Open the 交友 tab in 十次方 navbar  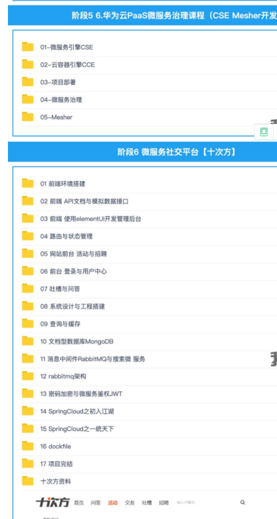coord(130,503)
